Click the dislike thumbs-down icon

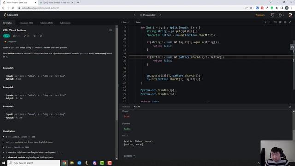click(x=24, y=36)
